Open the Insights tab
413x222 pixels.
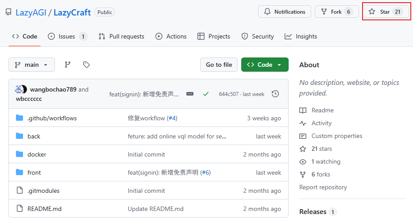pyautogui.click(x=301, y=37)
